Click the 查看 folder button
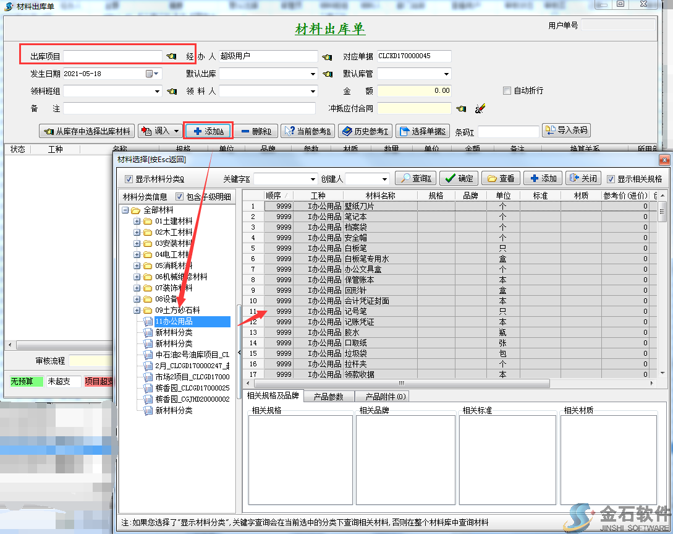 click(x=501, y=178)
